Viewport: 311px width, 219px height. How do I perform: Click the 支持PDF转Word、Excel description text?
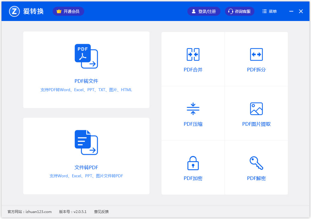[x=86, y=90]
